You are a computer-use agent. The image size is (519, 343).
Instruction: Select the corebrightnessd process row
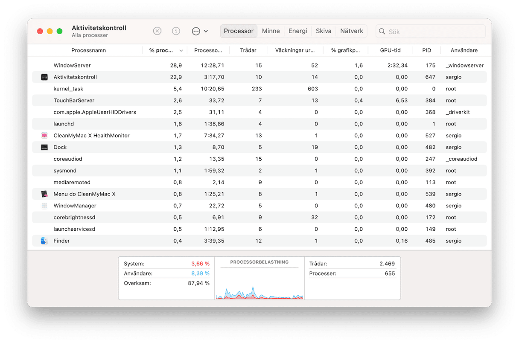259,218
